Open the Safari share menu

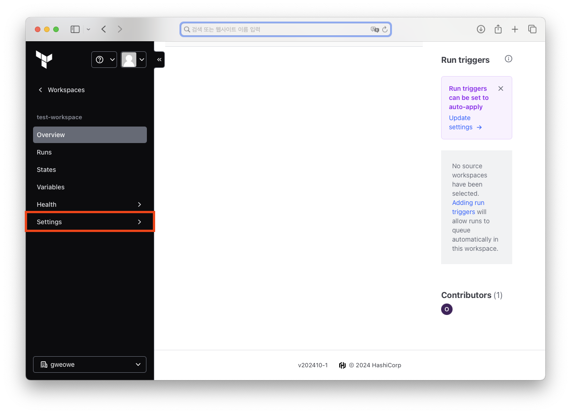click(x=498, y=29)
